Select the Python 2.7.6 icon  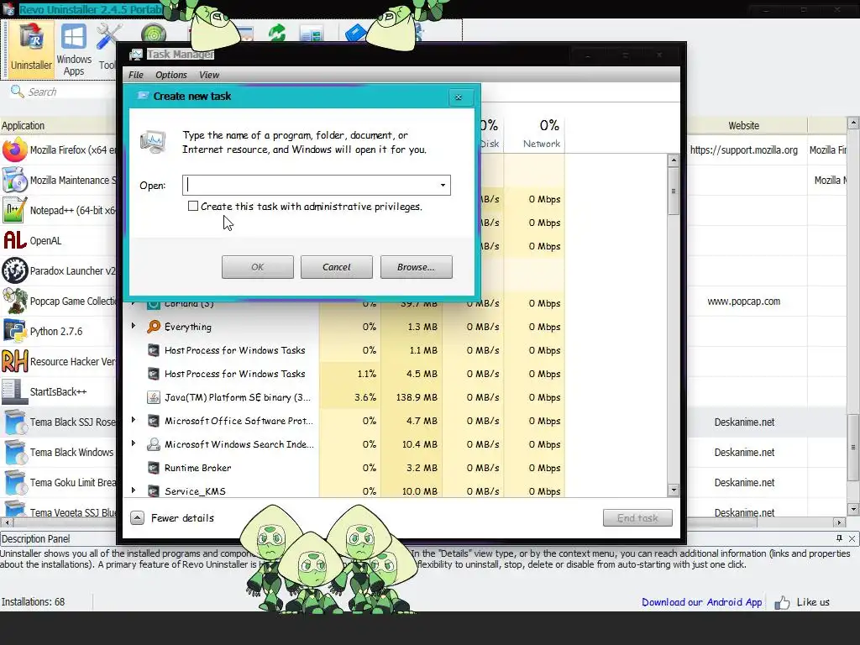point(15,331)
